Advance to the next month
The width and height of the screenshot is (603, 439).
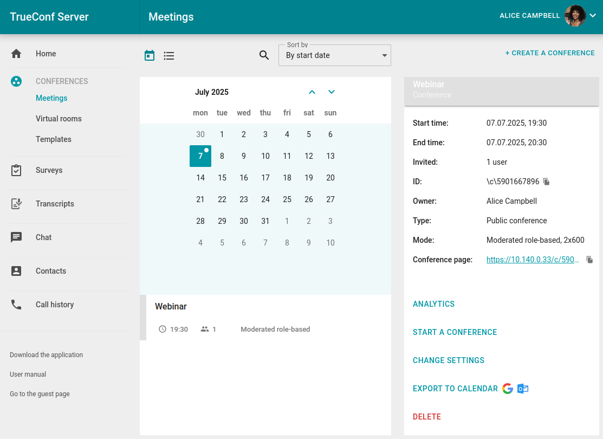click(x=332, y=92)
